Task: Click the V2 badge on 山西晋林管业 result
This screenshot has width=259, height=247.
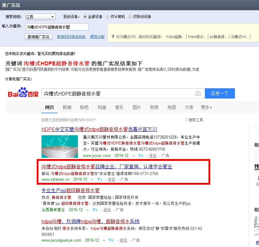Action: click(x=95, y=210)
